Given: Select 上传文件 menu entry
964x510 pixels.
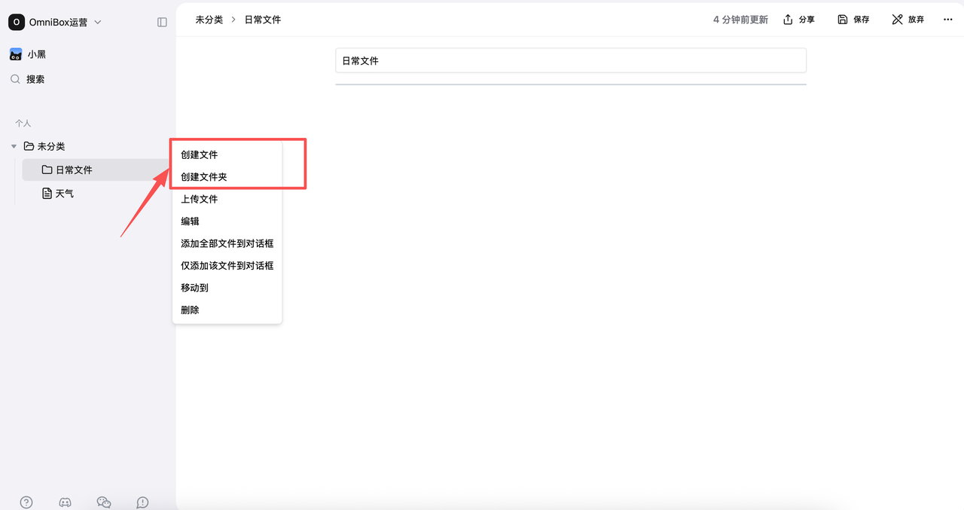Looking at the screenshot, I should (200, 199).
